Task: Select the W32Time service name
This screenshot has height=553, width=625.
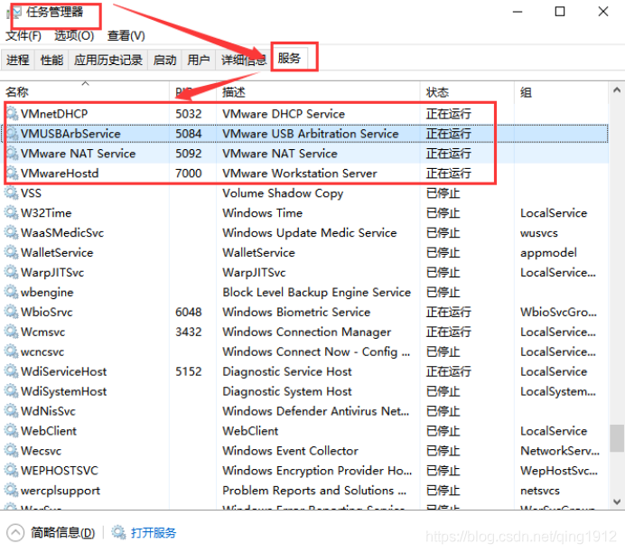Action: [x=46, y=213]
